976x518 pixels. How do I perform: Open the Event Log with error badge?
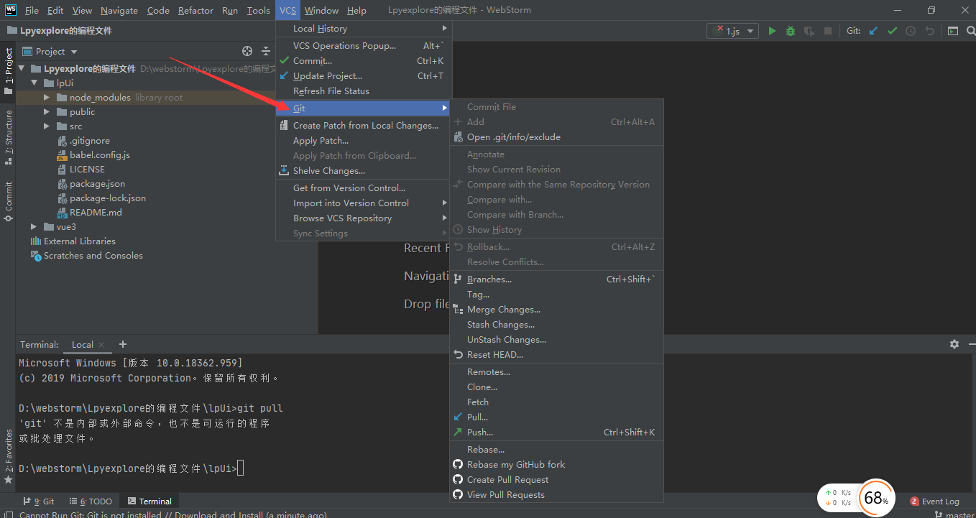point(934,501)
